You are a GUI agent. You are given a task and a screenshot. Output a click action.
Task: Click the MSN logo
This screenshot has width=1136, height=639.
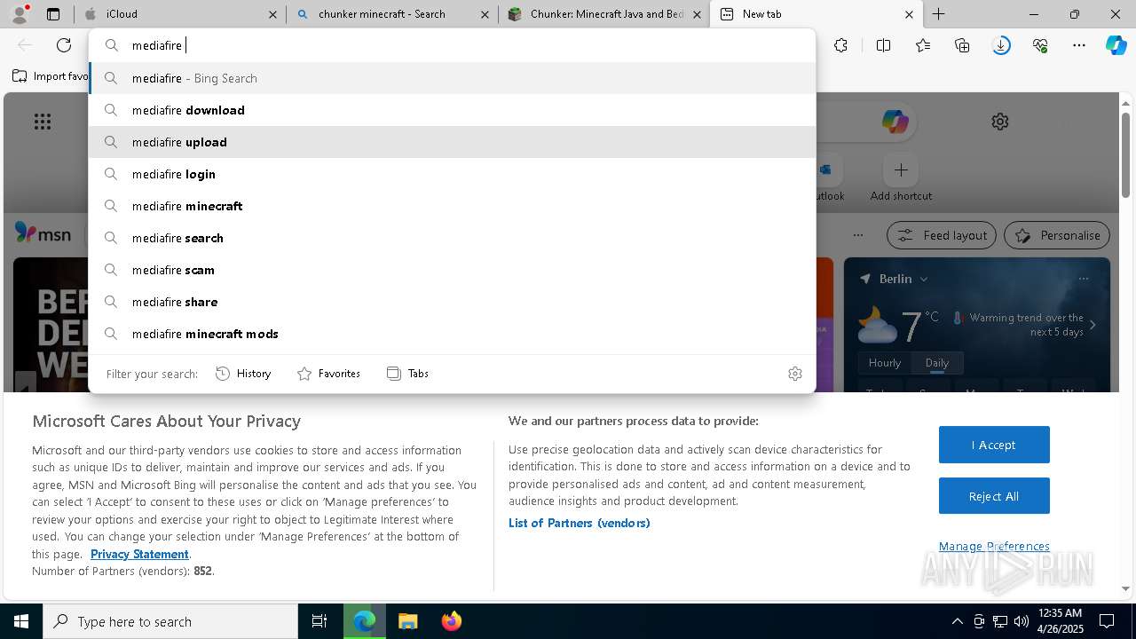coord(43,233)
